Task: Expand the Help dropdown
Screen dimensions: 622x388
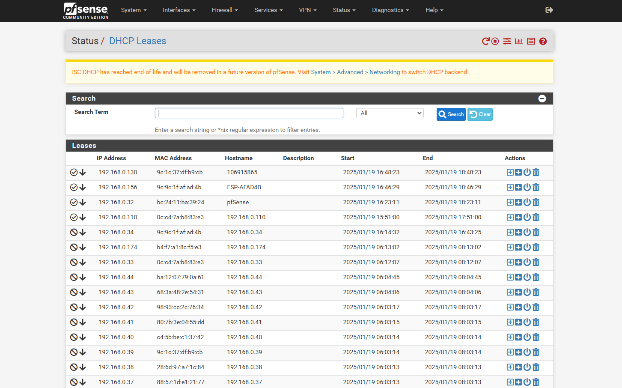Action: pos(435,10)
